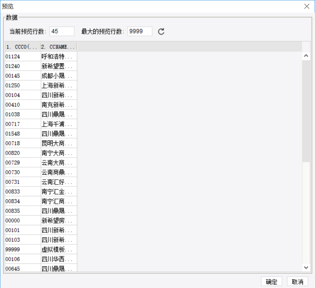Select cell 00731
The image size is (315, 288).
(x=23, y=182)
